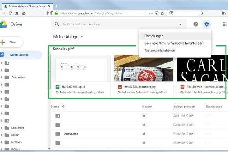Select the row dated 30.01.2019
Viewport: 228px width, 152px height.
[140, 116]
